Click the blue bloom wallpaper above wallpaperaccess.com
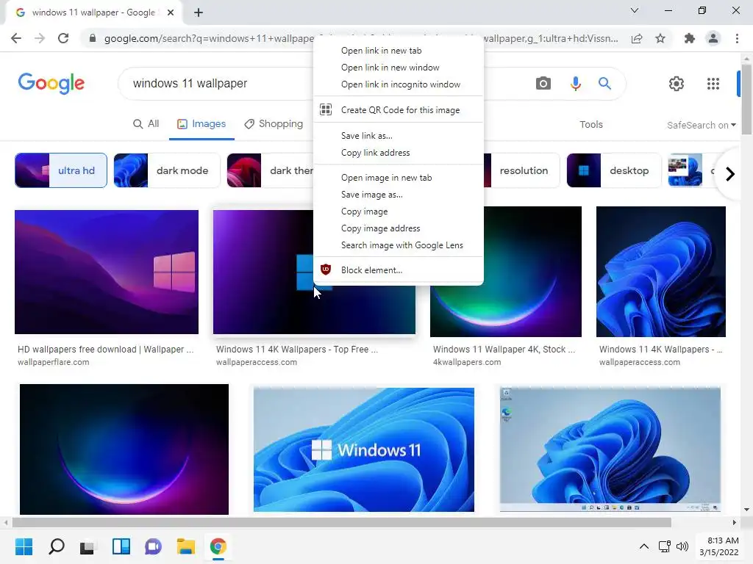The height and width of the screenshot is (564, 753). click(661, 272)
